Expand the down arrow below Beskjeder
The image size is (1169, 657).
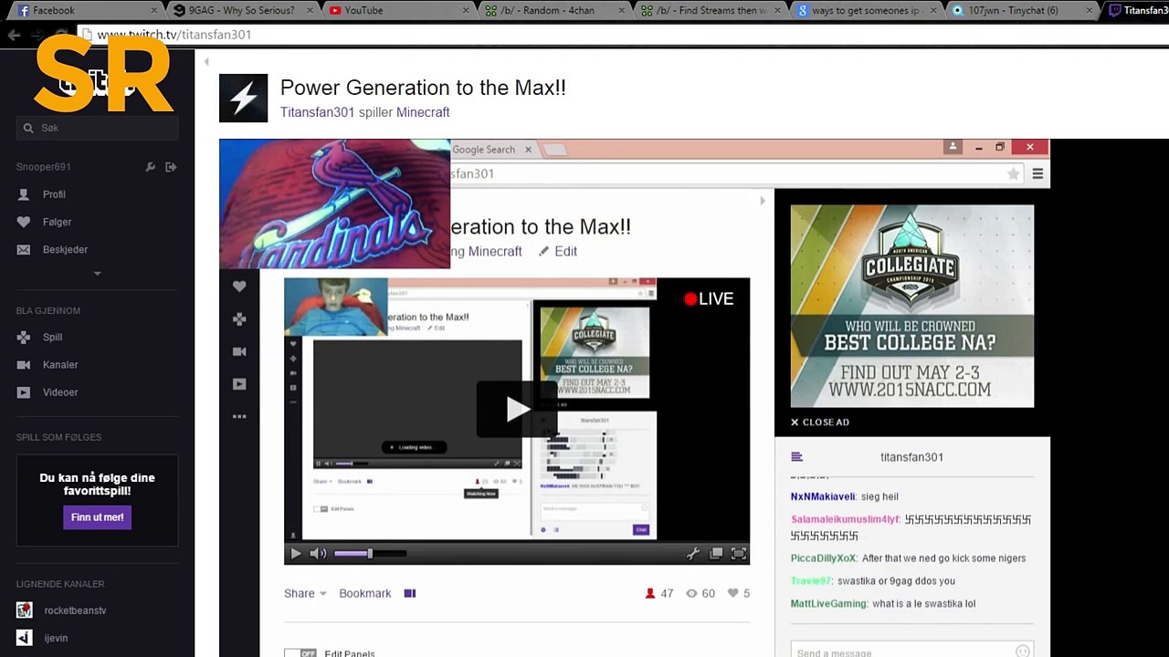[x=97, y=273]
